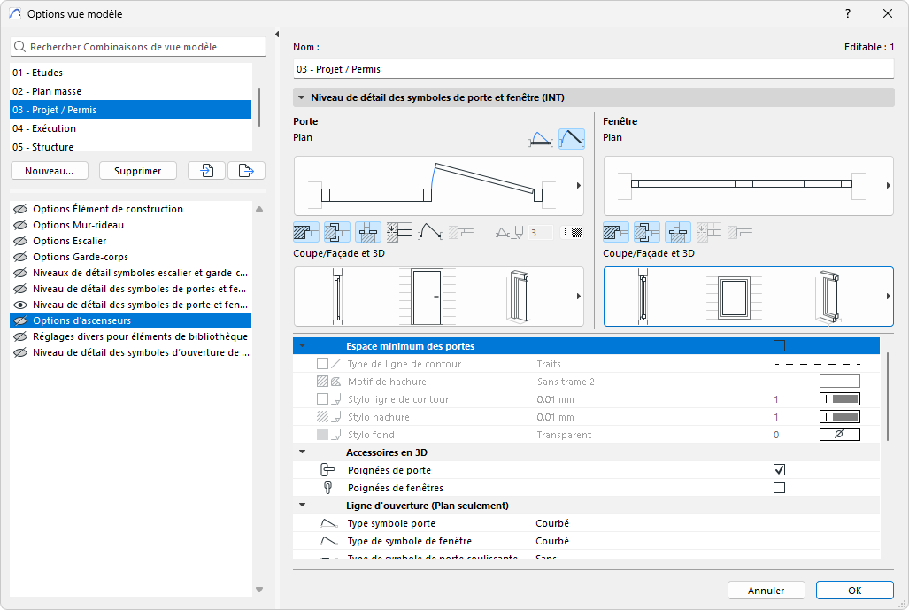Select 04 - Exécution combination
The image size is (909, 610).
pyautogui.click(x=44, y=128)
